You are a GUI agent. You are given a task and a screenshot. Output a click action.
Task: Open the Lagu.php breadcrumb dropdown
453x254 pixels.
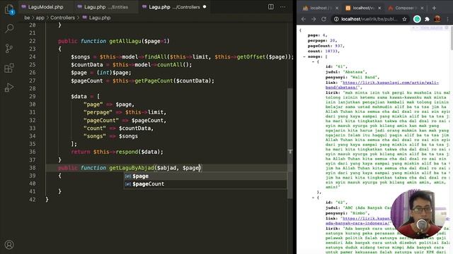point(100,18)
